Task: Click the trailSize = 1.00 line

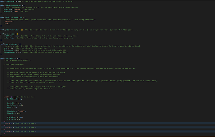Action: 14,119
